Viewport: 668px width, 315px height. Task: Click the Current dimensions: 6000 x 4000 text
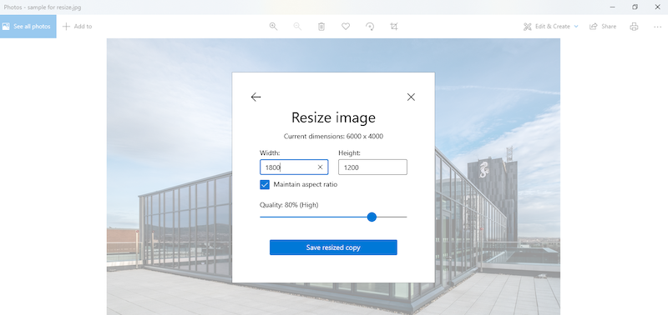333,137
